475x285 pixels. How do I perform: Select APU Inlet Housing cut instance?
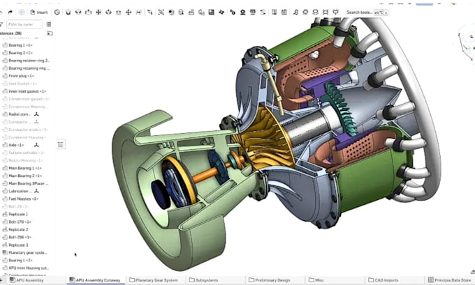tap(29, 268)
